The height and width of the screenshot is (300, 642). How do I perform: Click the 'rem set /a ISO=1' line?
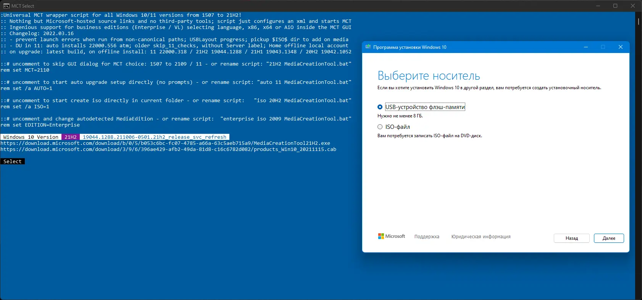point(25,107)
